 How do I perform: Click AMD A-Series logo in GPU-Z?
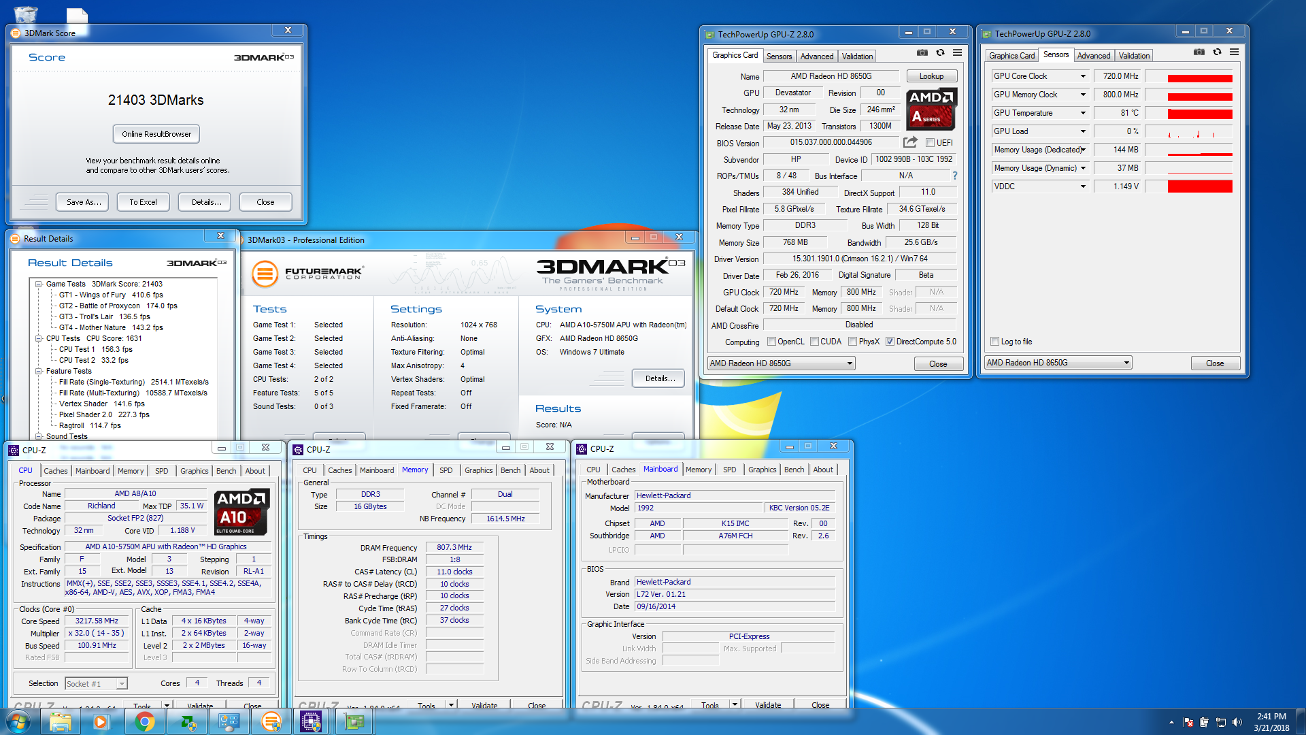931,109
